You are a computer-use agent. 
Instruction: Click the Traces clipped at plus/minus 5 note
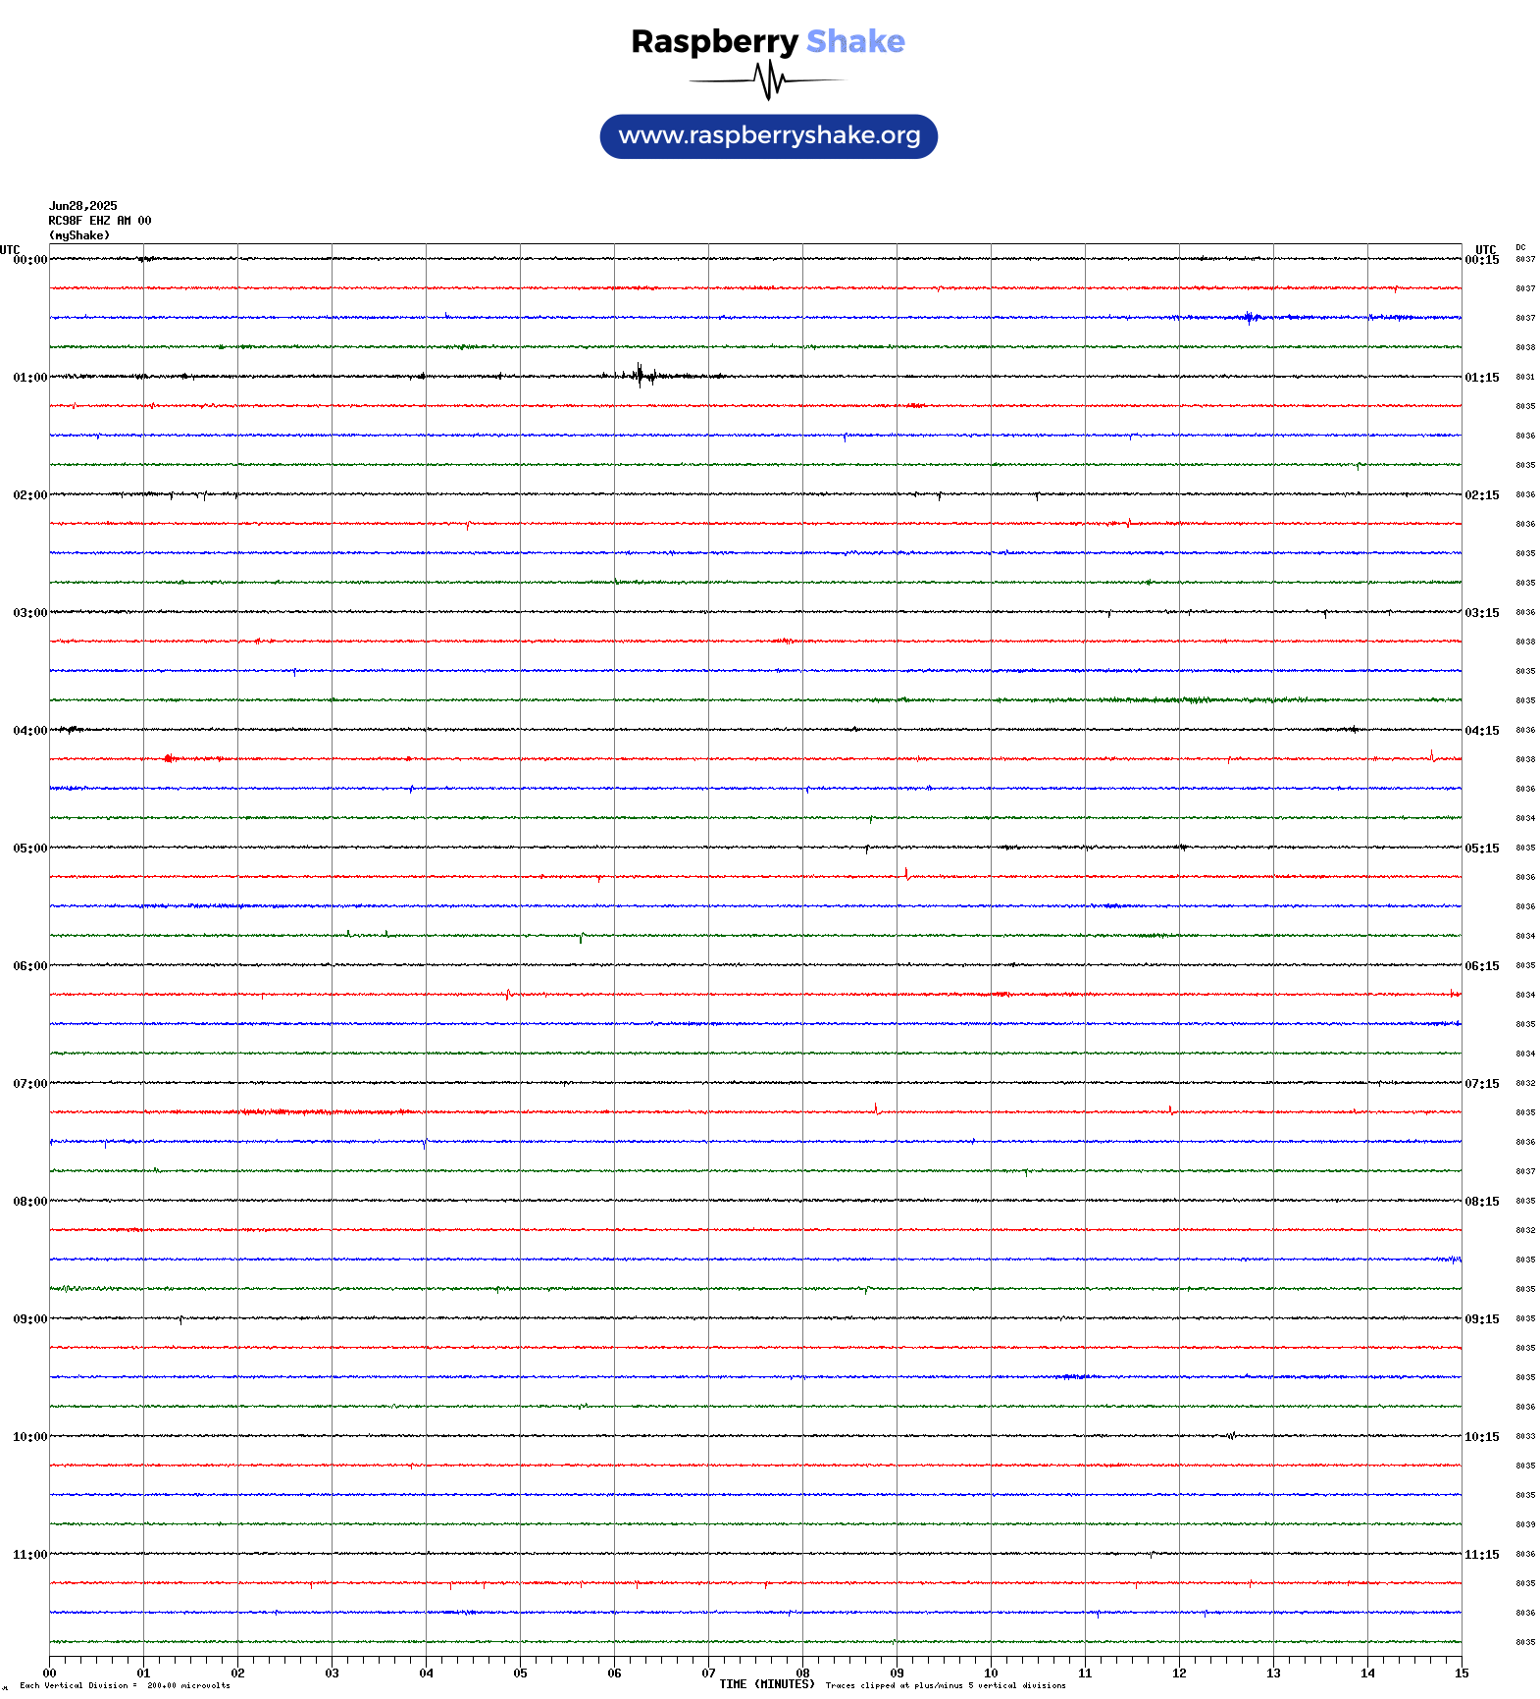coord(946,1686)
